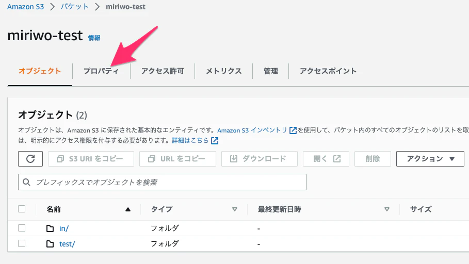
Task: Click the 名前 column header
Action: [54, 209]
